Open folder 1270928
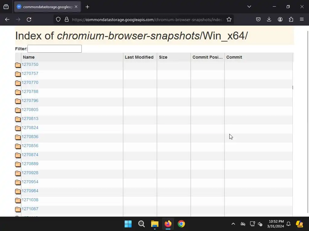Screen dimensions: 309x231 [x=30, y=173]
